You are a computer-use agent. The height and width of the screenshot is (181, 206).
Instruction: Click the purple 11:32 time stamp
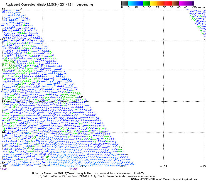tap(73, 169)
